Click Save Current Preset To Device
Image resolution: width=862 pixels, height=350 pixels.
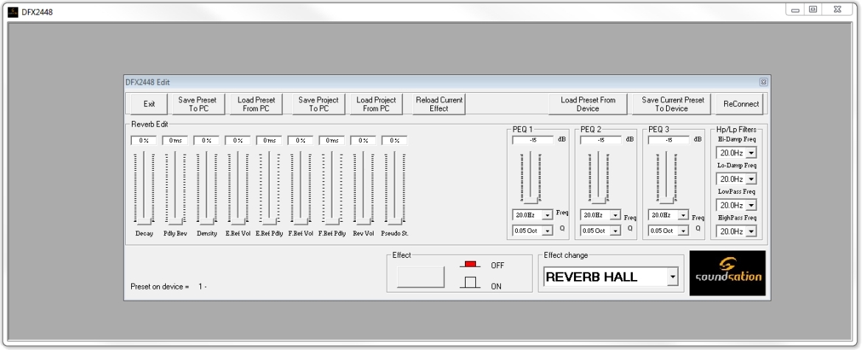(672, 104)
